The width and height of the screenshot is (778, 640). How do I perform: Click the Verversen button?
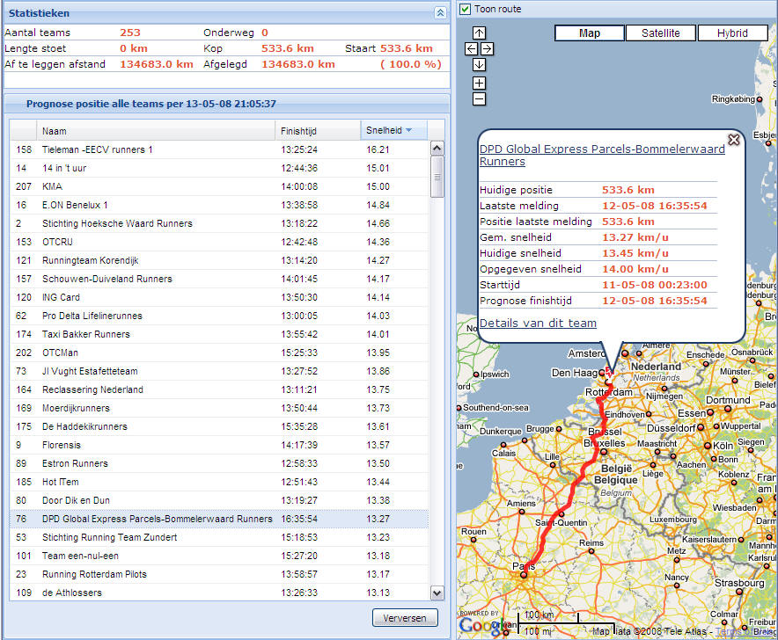tap(405, 618)
